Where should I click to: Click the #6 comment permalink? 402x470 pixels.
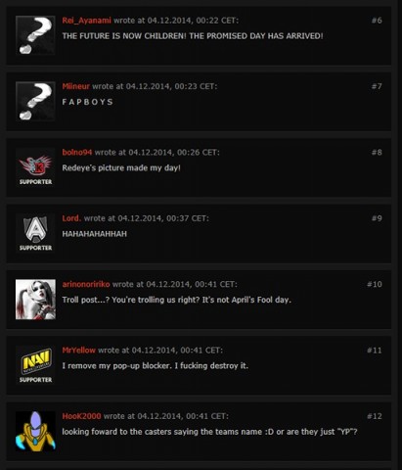click(377, 21)
